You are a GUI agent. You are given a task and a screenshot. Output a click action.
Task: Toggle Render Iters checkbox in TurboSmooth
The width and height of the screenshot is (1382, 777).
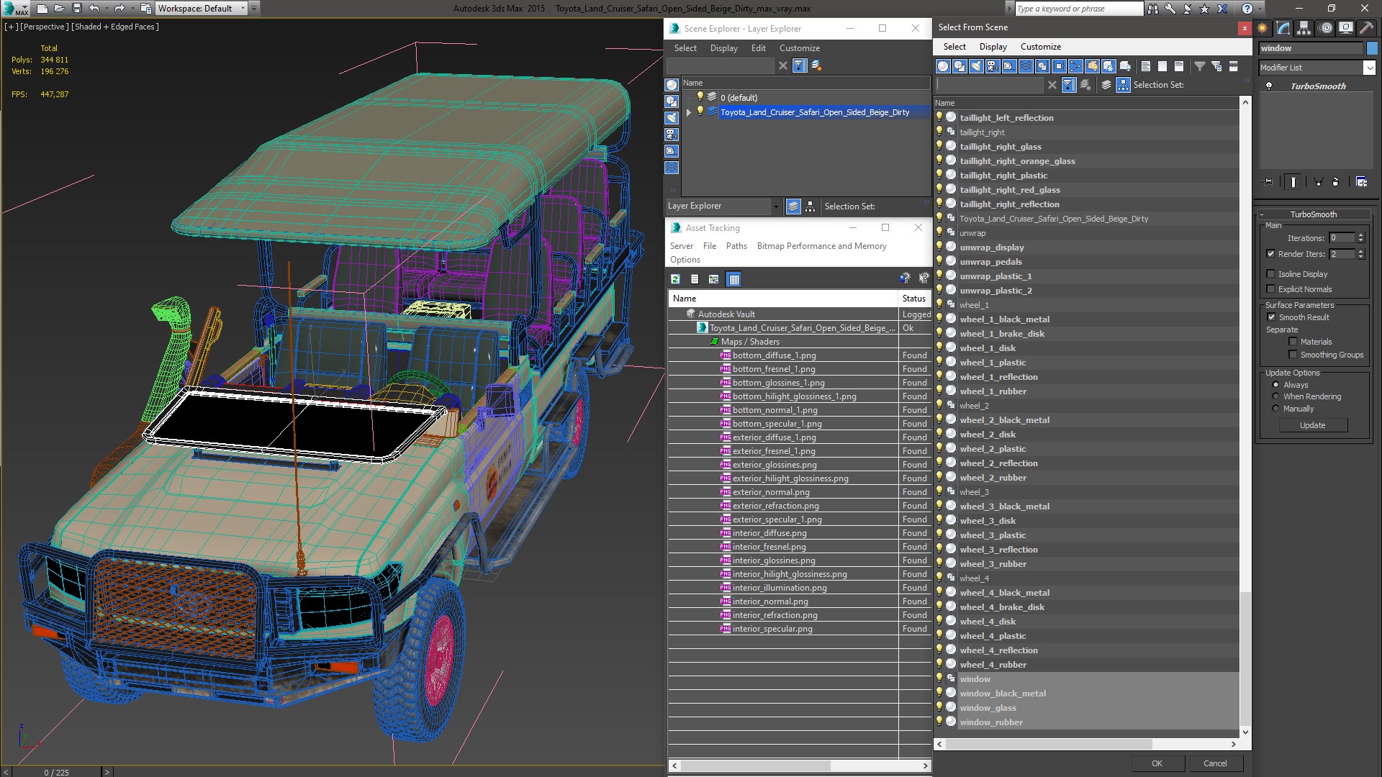[x=1270, y=254]
